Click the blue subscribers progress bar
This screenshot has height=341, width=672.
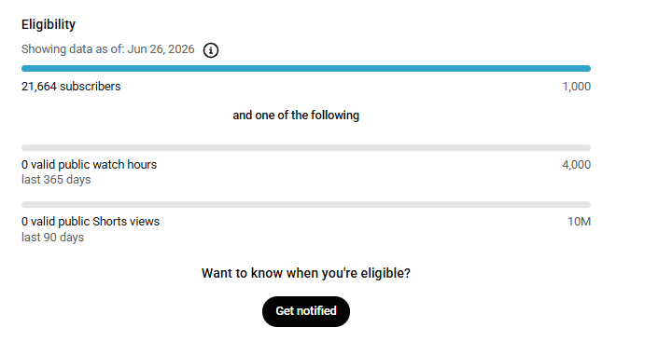click(x=306, y=68)
